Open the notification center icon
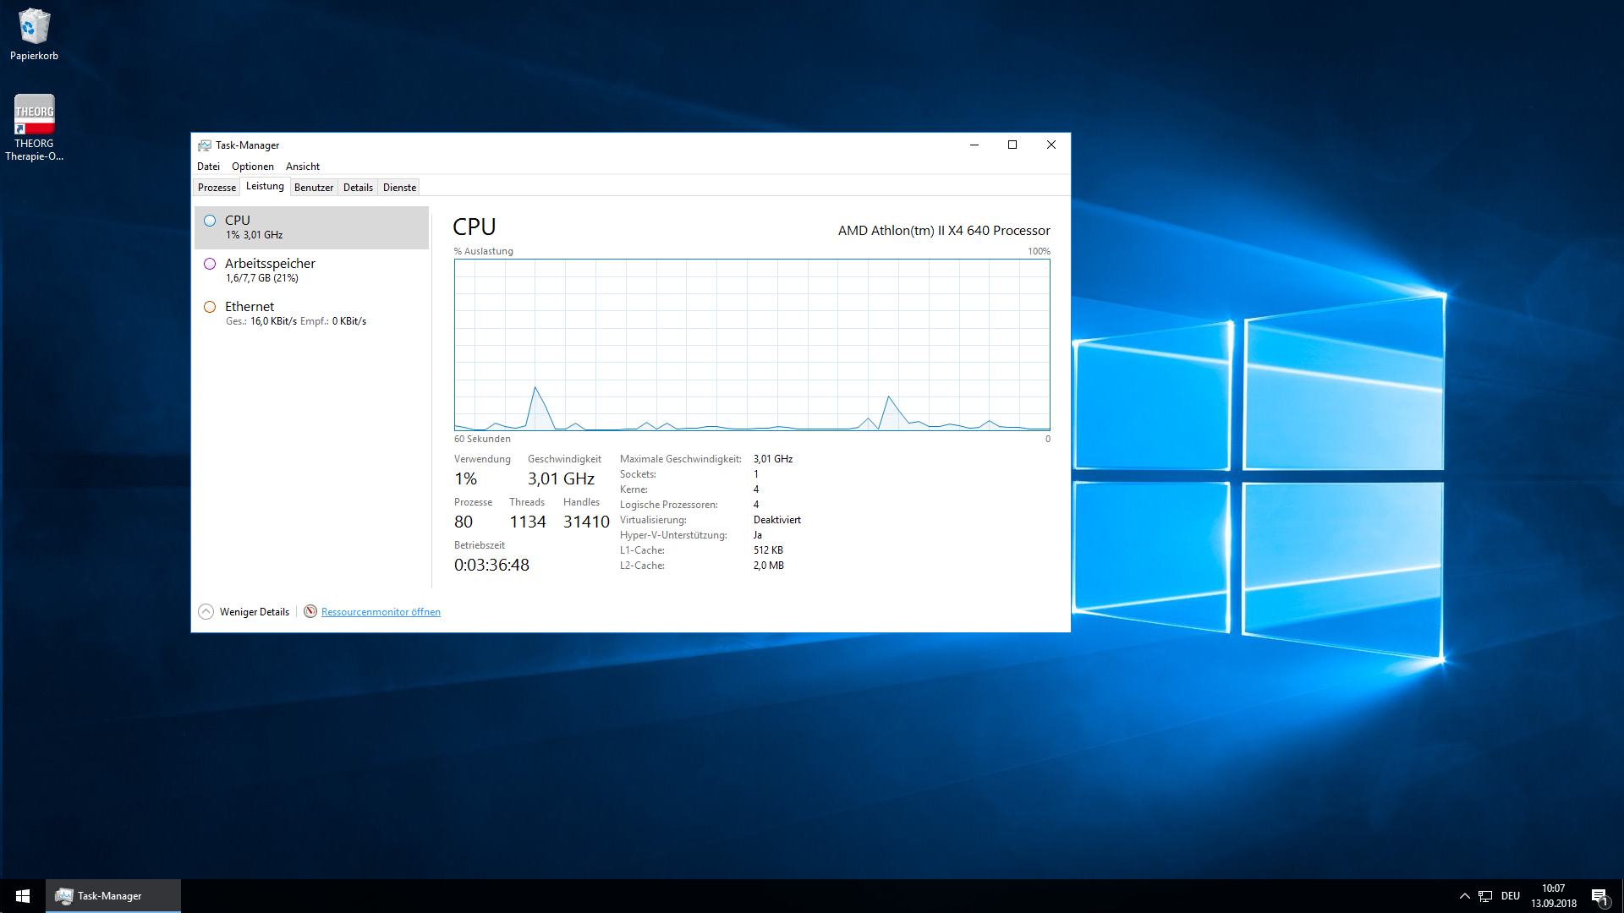This screenshot has width=1624, height=913. point(1599,896)
